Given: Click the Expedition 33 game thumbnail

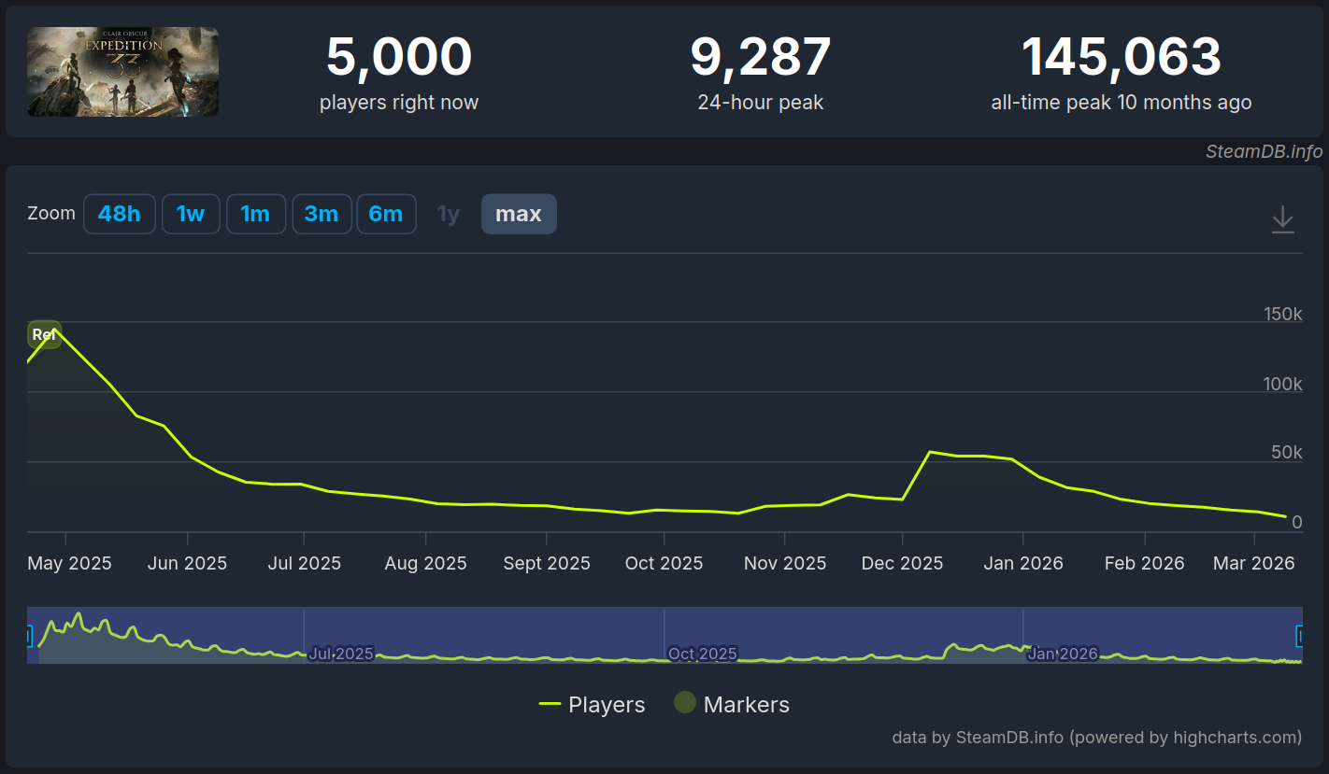Looking at the screenshot, I should coord(123,72).
